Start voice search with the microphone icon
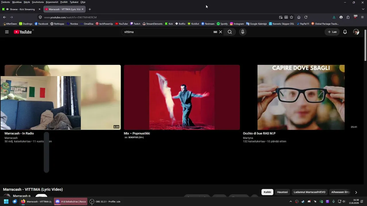Viewport: 367px width, 206px height. [243, 32]
